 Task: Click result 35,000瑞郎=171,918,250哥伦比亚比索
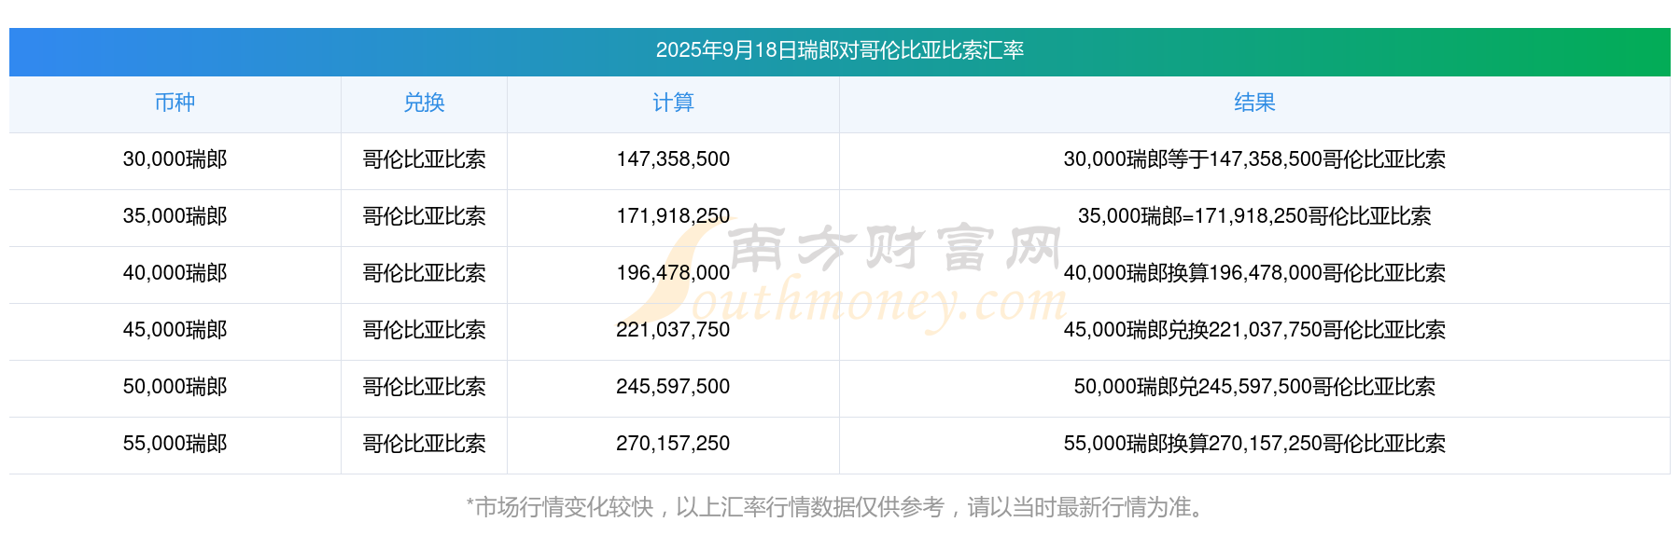tap(1254, 216)
